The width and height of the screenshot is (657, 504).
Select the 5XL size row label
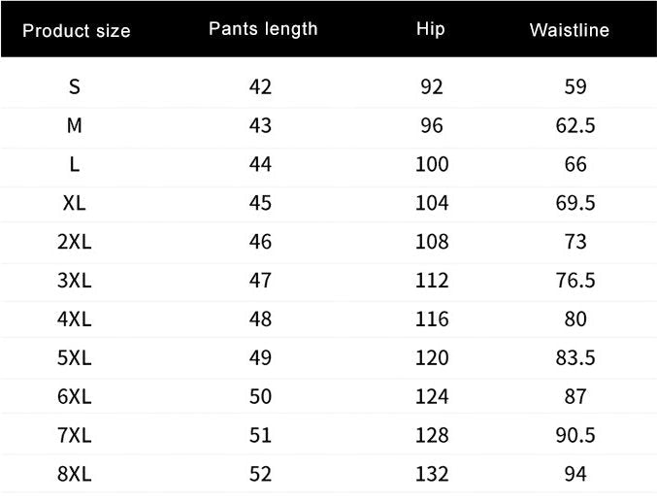75,357
